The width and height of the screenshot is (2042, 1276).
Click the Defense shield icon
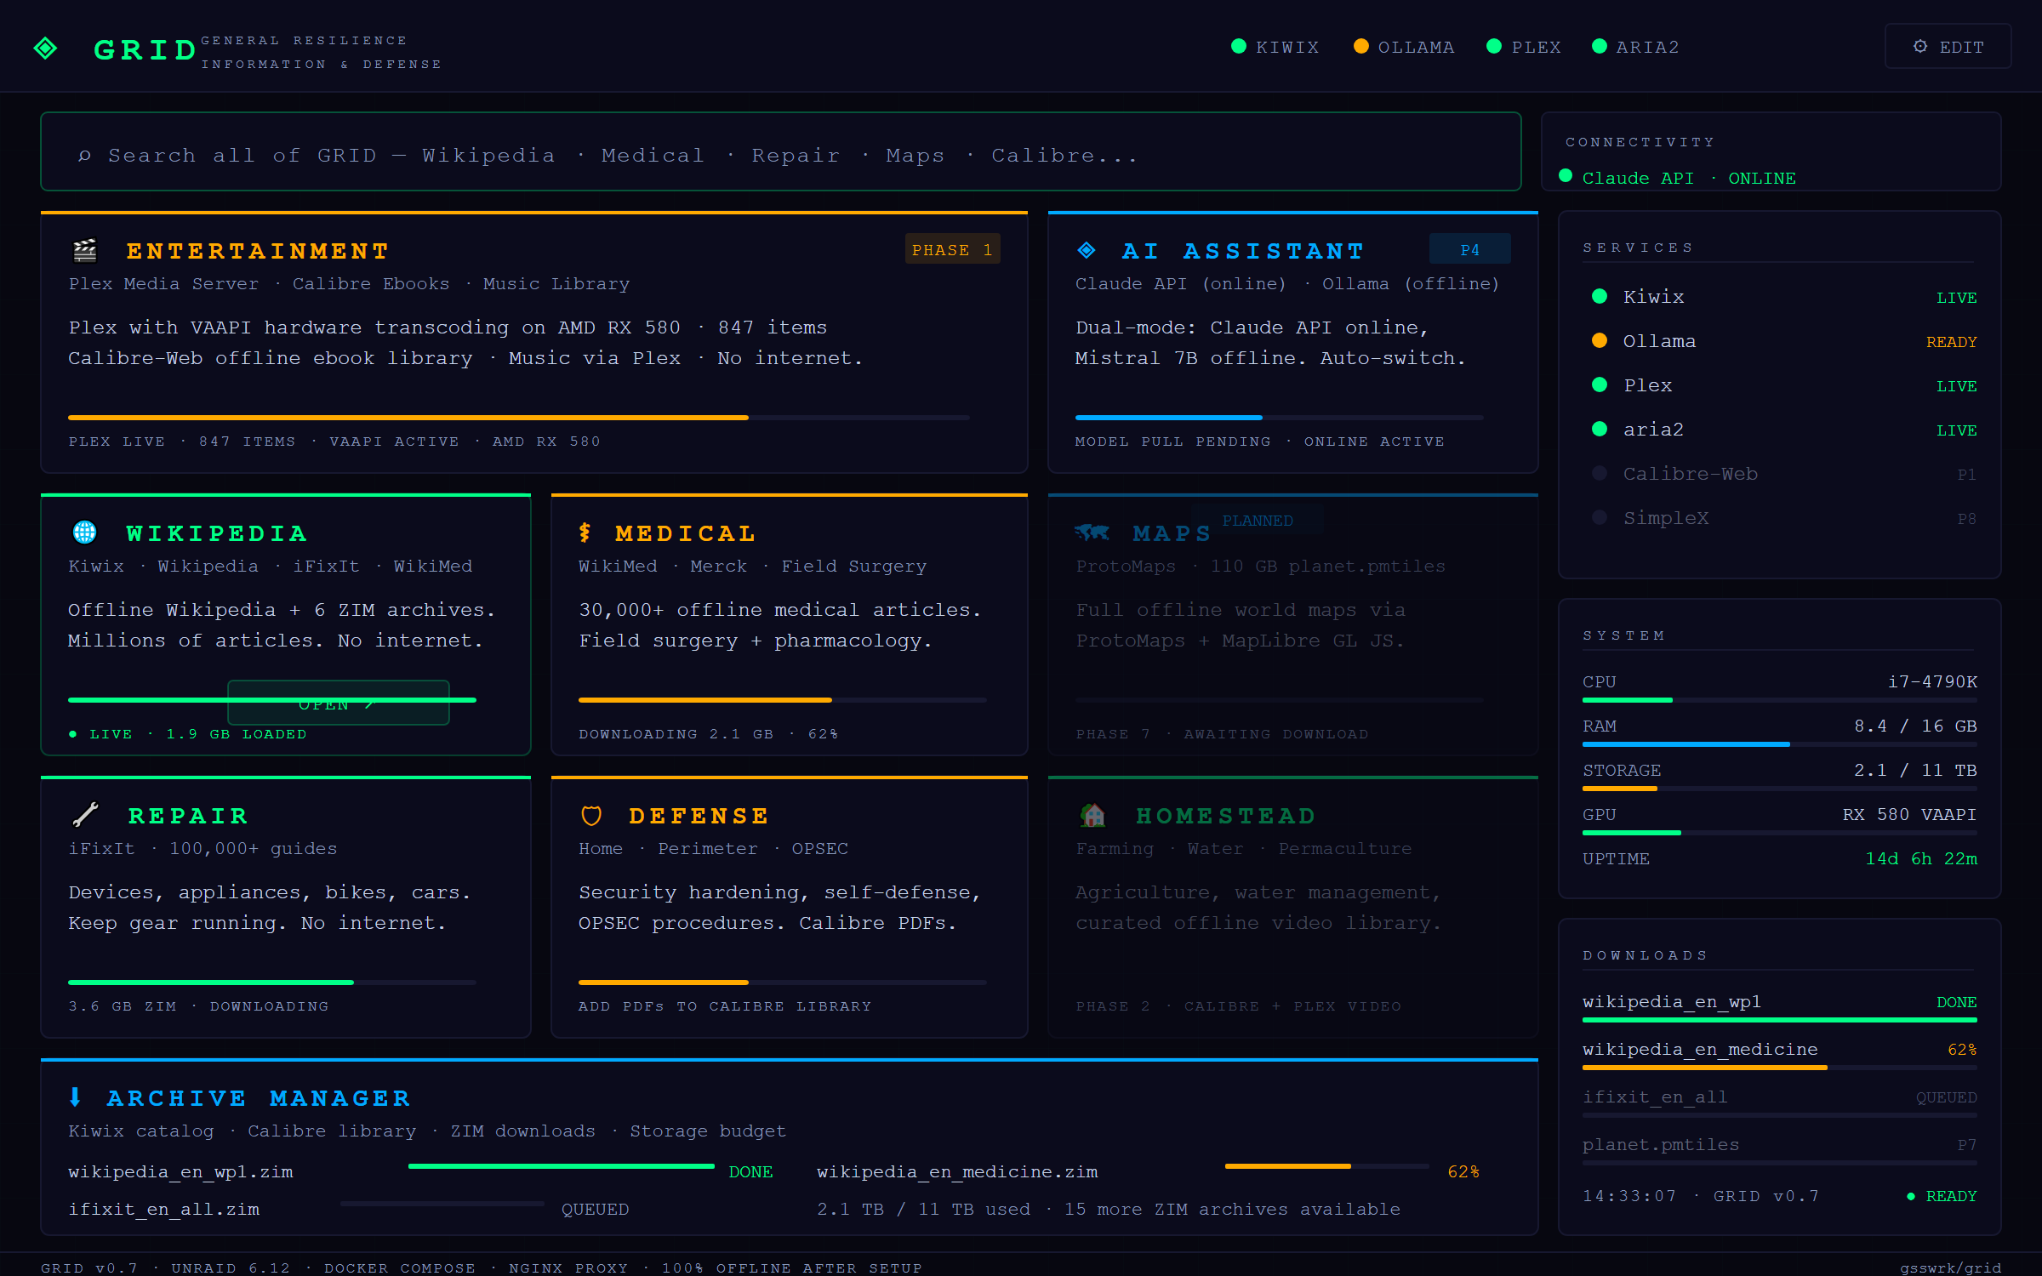pos(591,816)
